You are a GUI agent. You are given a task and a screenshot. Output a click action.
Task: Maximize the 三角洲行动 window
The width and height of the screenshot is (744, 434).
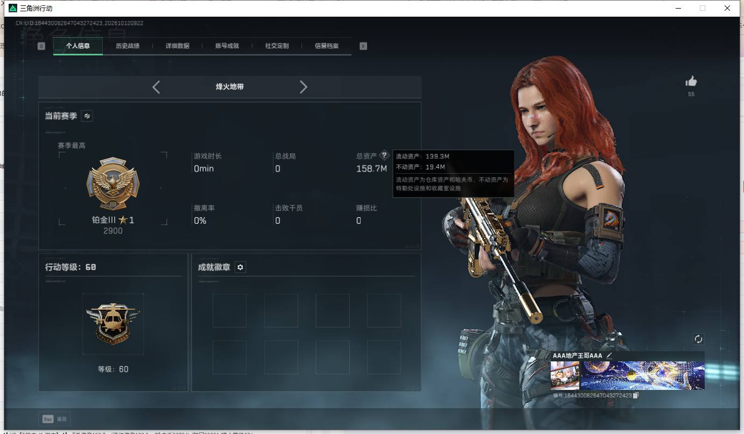[703, 9]
